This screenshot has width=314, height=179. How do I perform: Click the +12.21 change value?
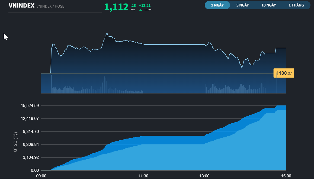pyautogui.click(x=145, y=6)
